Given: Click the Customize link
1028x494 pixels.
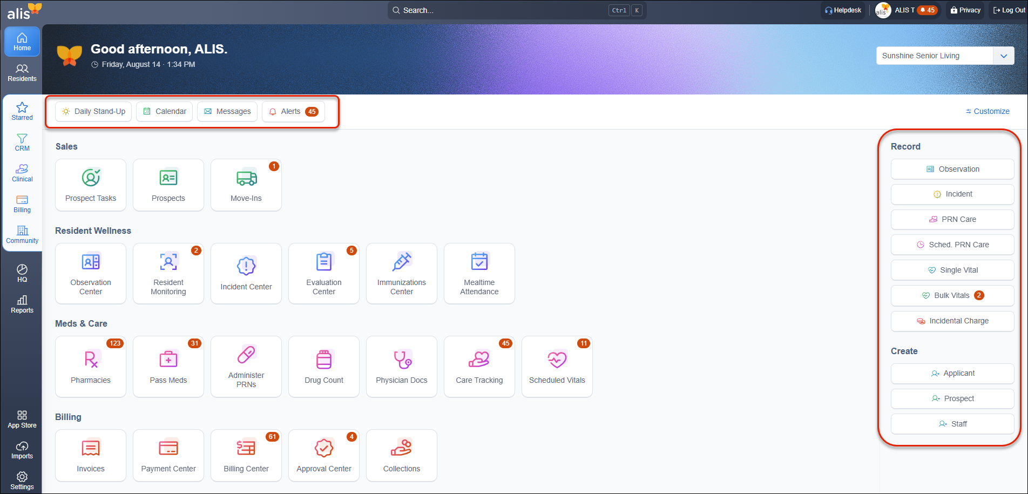Looking at the screenshot, I should [x=988, y=111].
